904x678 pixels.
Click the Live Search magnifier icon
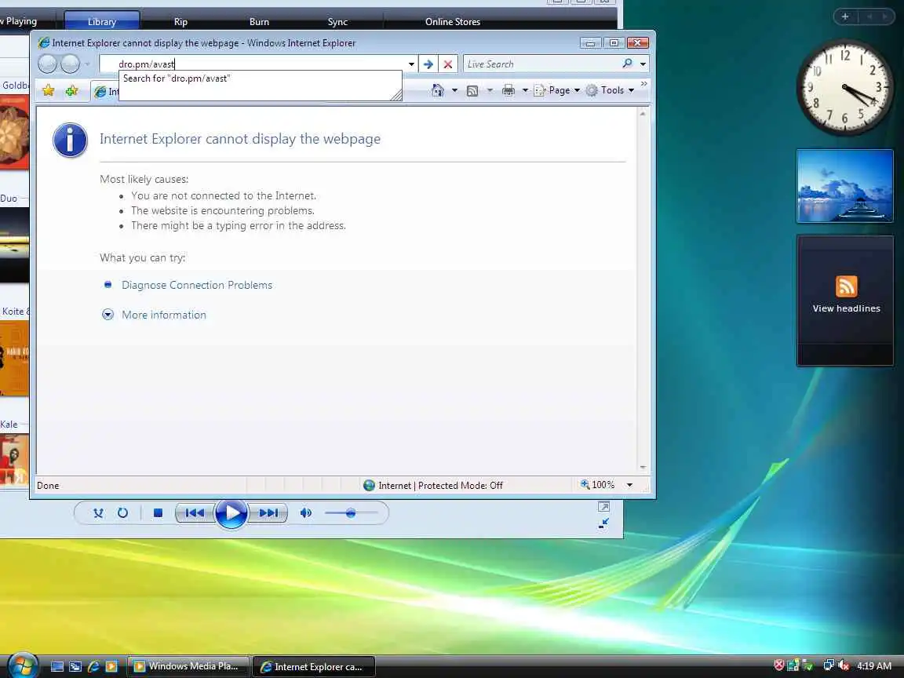click(628, 64)
